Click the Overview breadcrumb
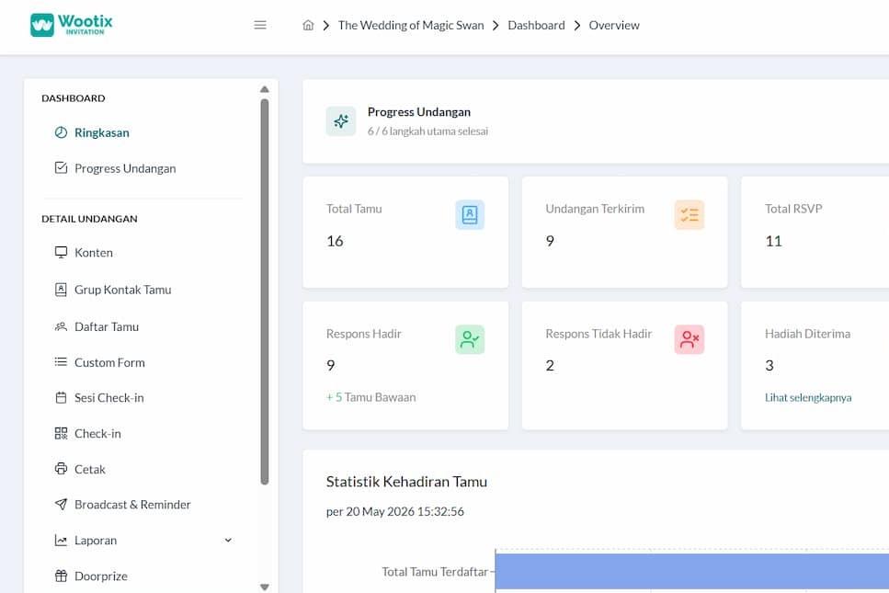Viewport: 889px width, 593px height. [x=614, y=25]
